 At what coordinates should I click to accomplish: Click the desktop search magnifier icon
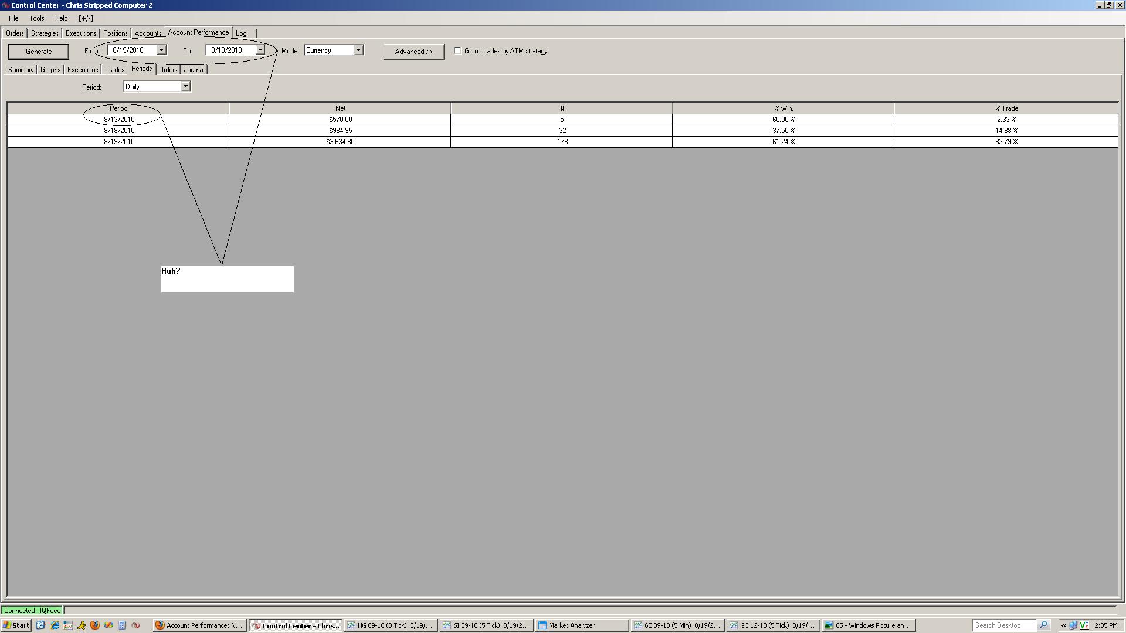pos(1043,625)
